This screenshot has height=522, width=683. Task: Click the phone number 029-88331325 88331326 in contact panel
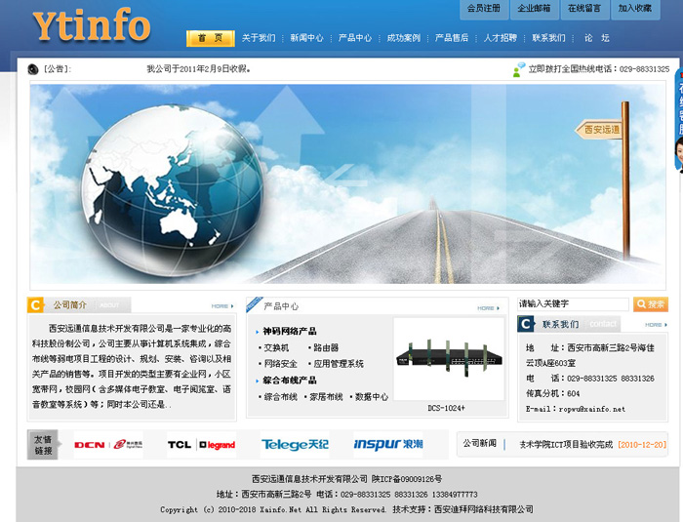click(611, 379)
